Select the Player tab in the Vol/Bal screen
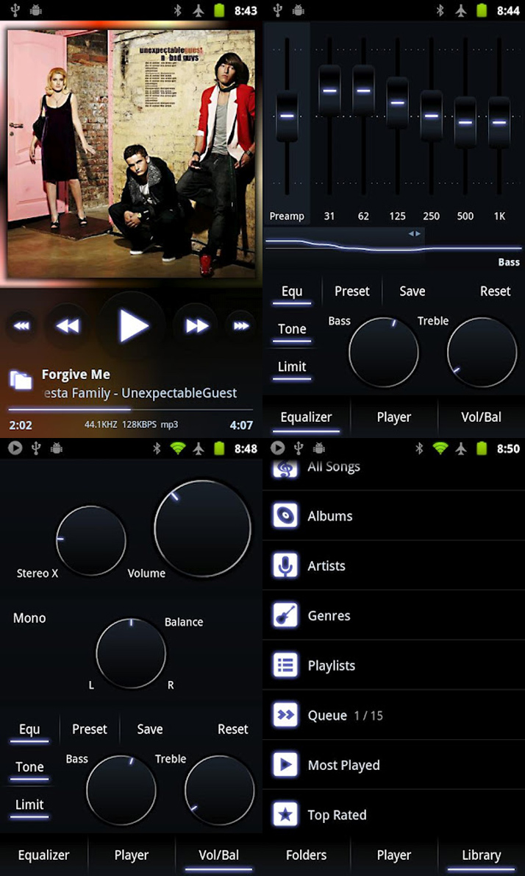The image size is (525, 876). pos(131,855)
